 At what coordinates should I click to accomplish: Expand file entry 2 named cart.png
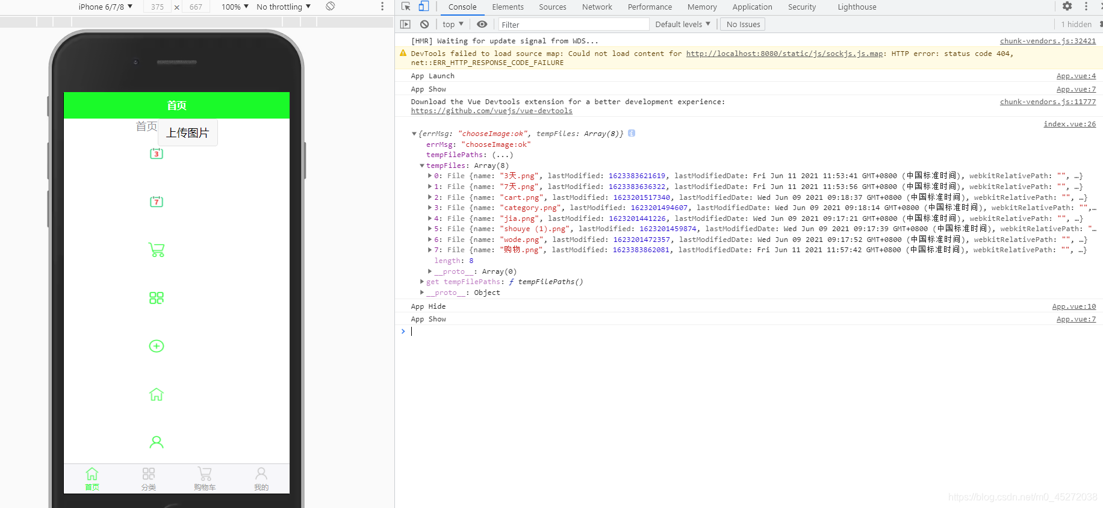[x=430, y=197]
